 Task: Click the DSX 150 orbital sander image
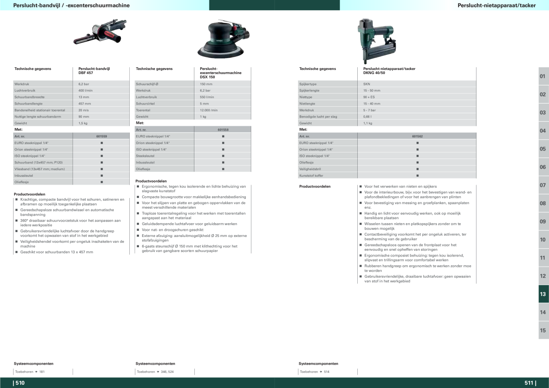coord(223,39)
